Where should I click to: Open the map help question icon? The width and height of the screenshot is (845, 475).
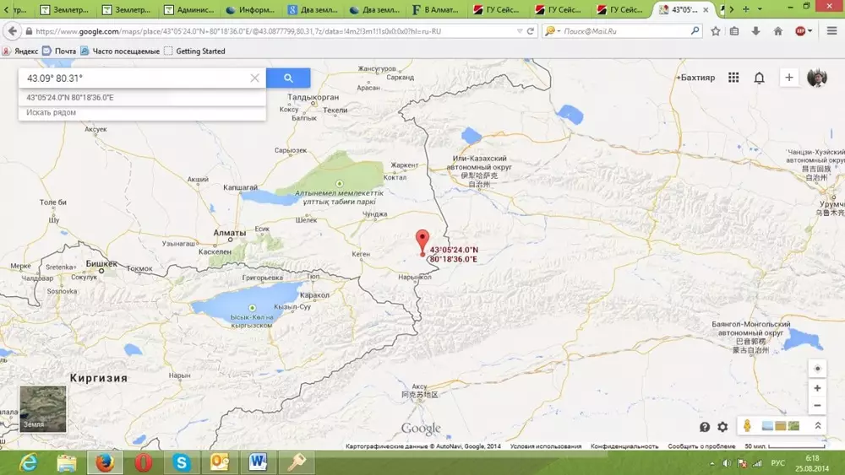(705, 427)
